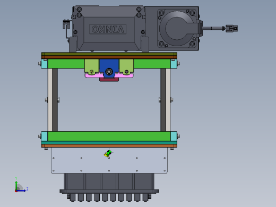Click the round end cover on the motor's right side
The height and width of the screenshot is (207, 276).
point(177,28)
